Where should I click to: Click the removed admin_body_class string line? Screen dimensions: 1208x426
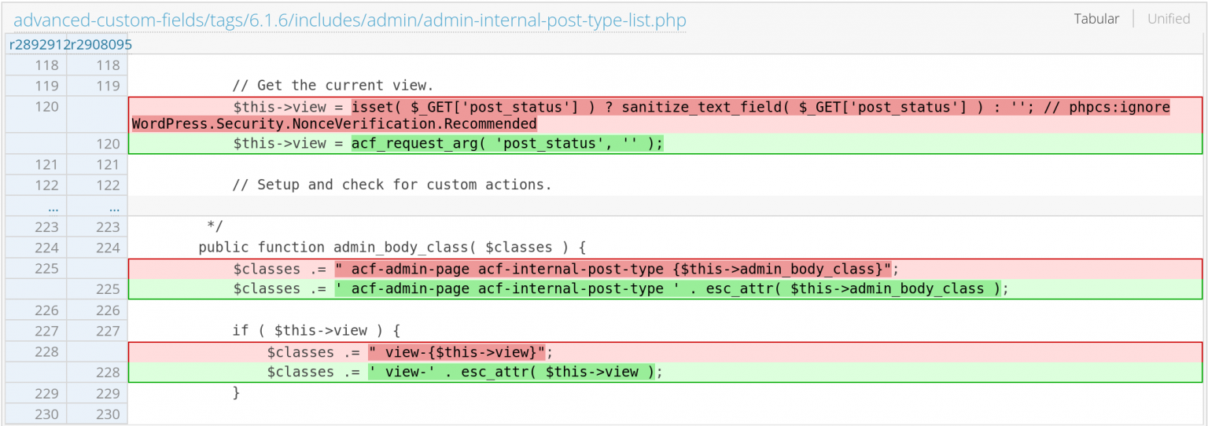[665, 269]
